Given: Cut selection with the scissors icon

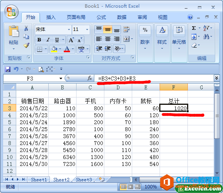Looking at the screenshot, I should 26,28.
